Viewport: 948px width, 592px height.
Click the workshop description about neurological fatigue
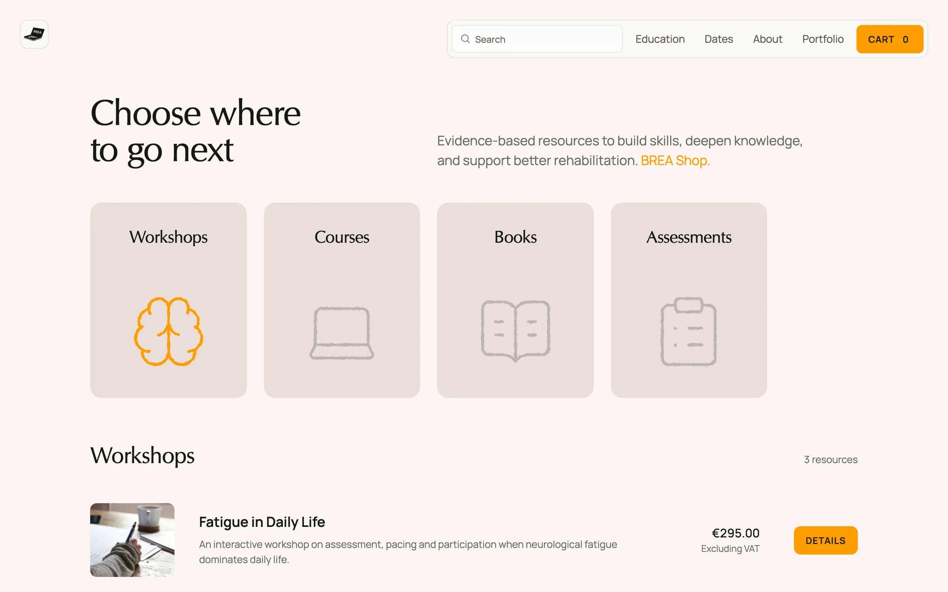tap(408, 552)
